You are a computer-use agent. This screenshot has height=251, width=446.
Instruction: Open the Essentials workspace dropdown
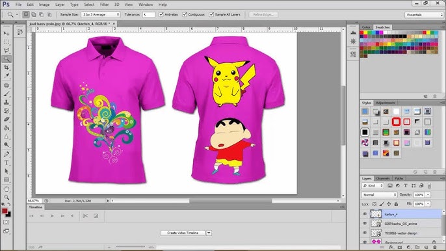tap(424, 14)
